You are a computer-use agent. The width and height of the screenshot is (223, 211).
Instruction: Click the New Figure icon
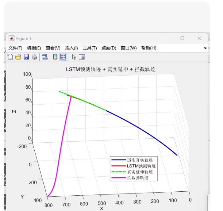coord(10,57)
